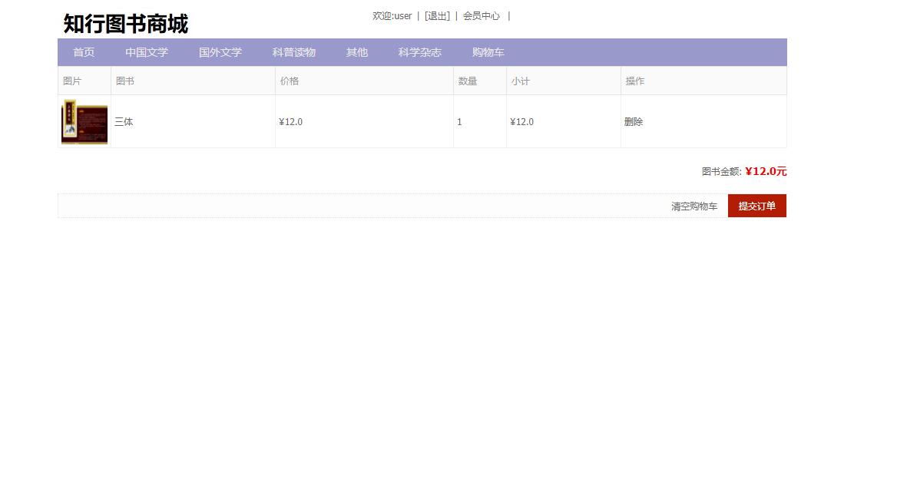
Task: Open the 其他 category page
Action: click(x=356, y=52)
